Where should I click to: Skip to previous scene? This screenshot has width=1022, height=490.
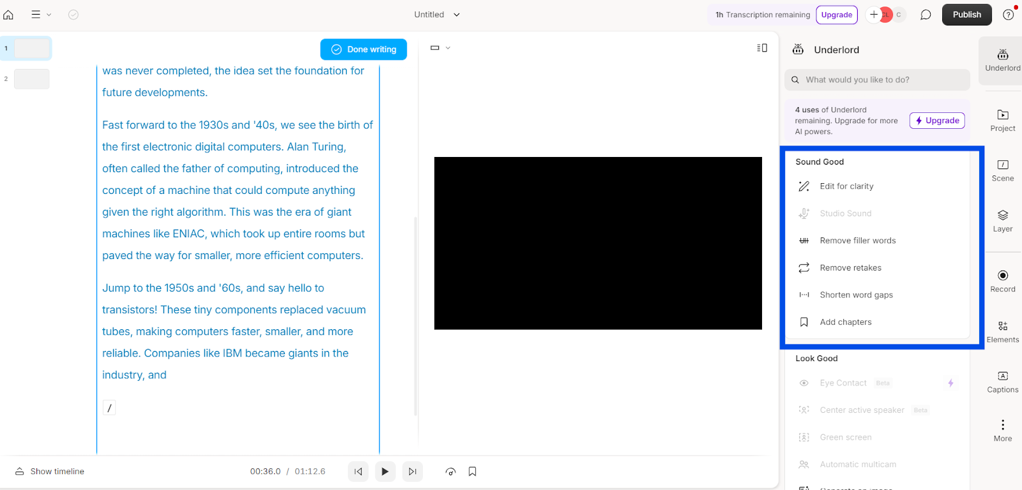[358, 471]
